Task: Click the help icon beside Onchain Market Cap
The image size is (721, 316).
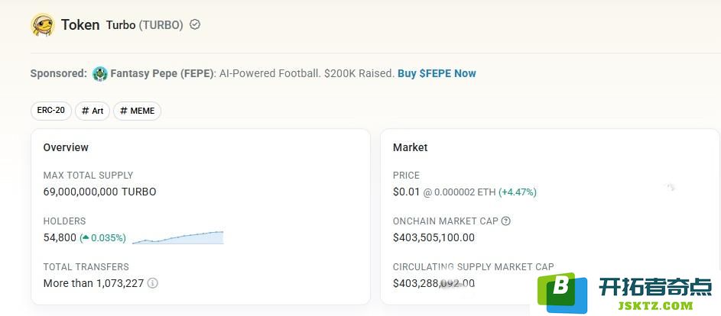Action: pos(506,221)
